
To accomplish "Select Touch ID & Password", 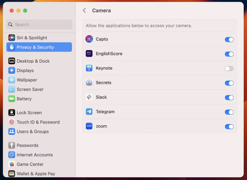I will [39, 122].
